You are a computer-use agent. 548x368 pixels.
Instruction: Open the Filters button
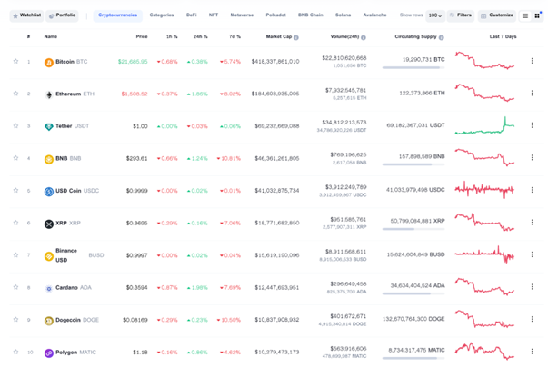coord(461,15)
